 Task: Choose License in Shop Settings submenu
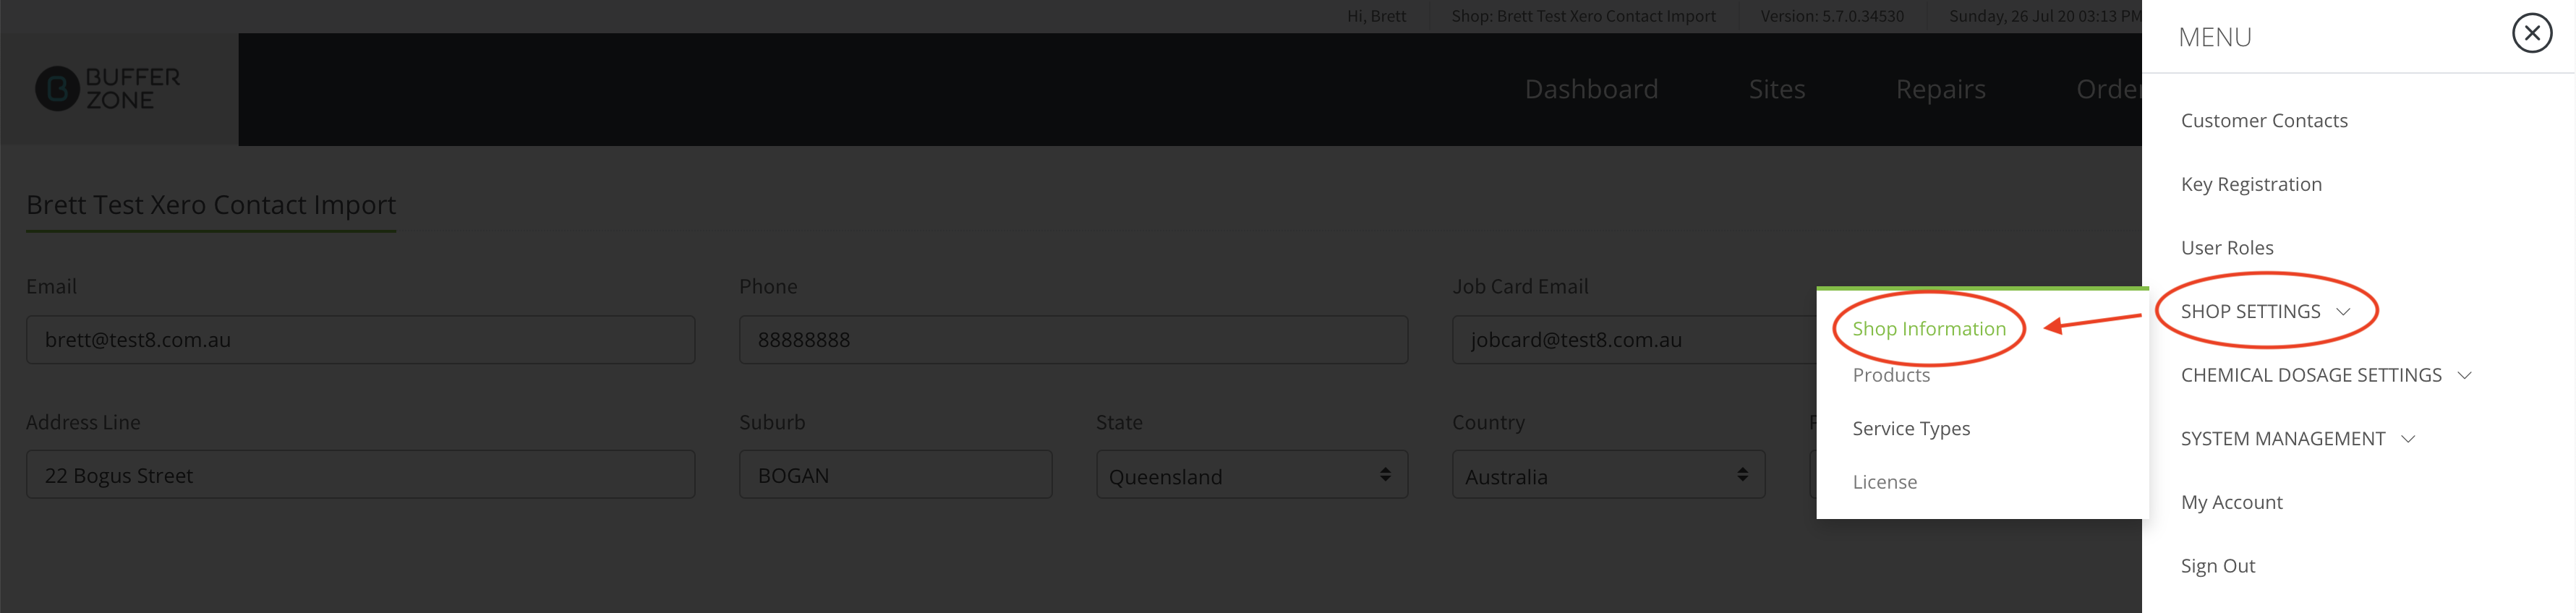(x=1884, y=482)
